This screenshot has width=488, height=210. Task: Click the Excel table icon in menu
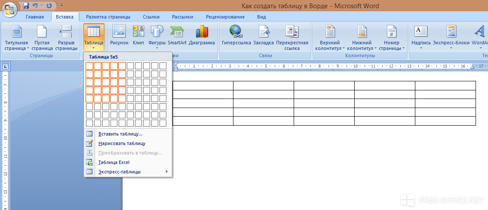pyautogui.click(x=89, y=162)
